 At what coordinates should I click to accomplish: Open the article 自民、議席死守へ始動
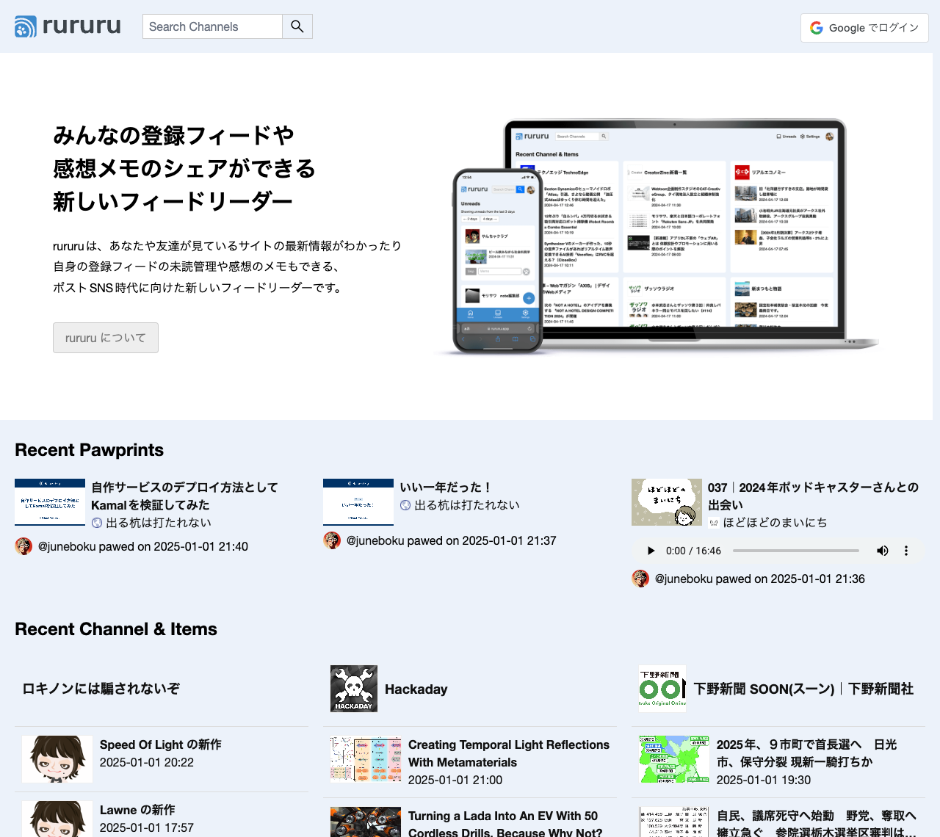pos(817,825)
